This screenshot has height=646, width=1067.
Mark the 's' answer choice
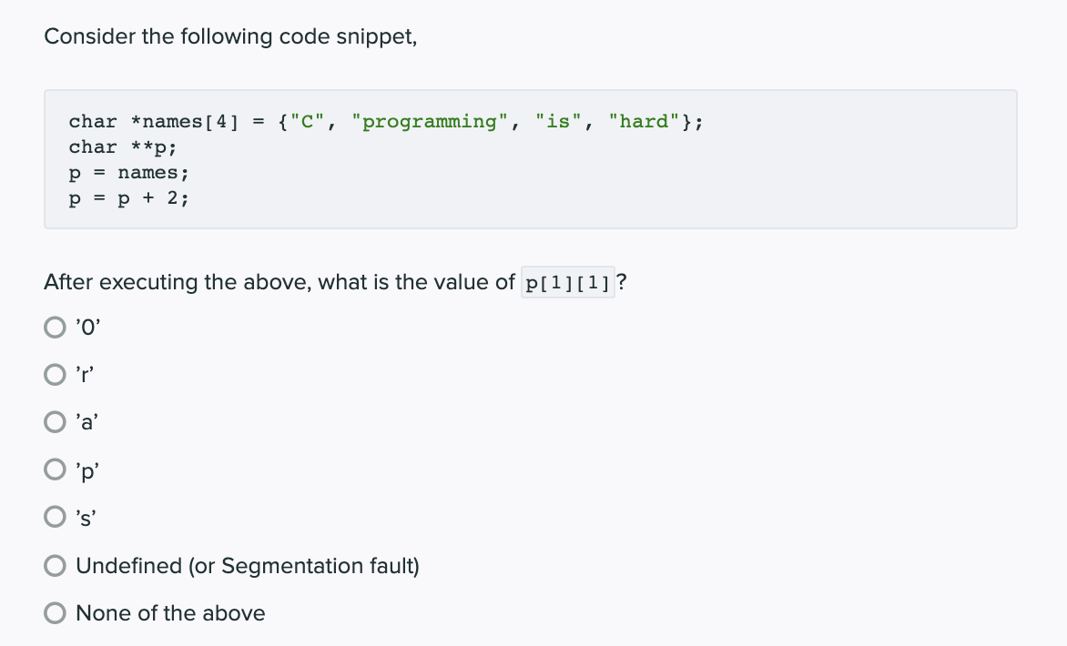tap(56, 517)
